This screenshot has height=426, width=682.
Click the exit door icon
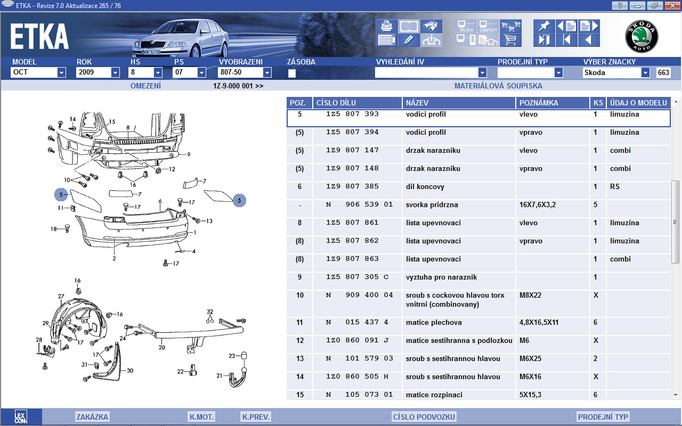pos(543,40)
